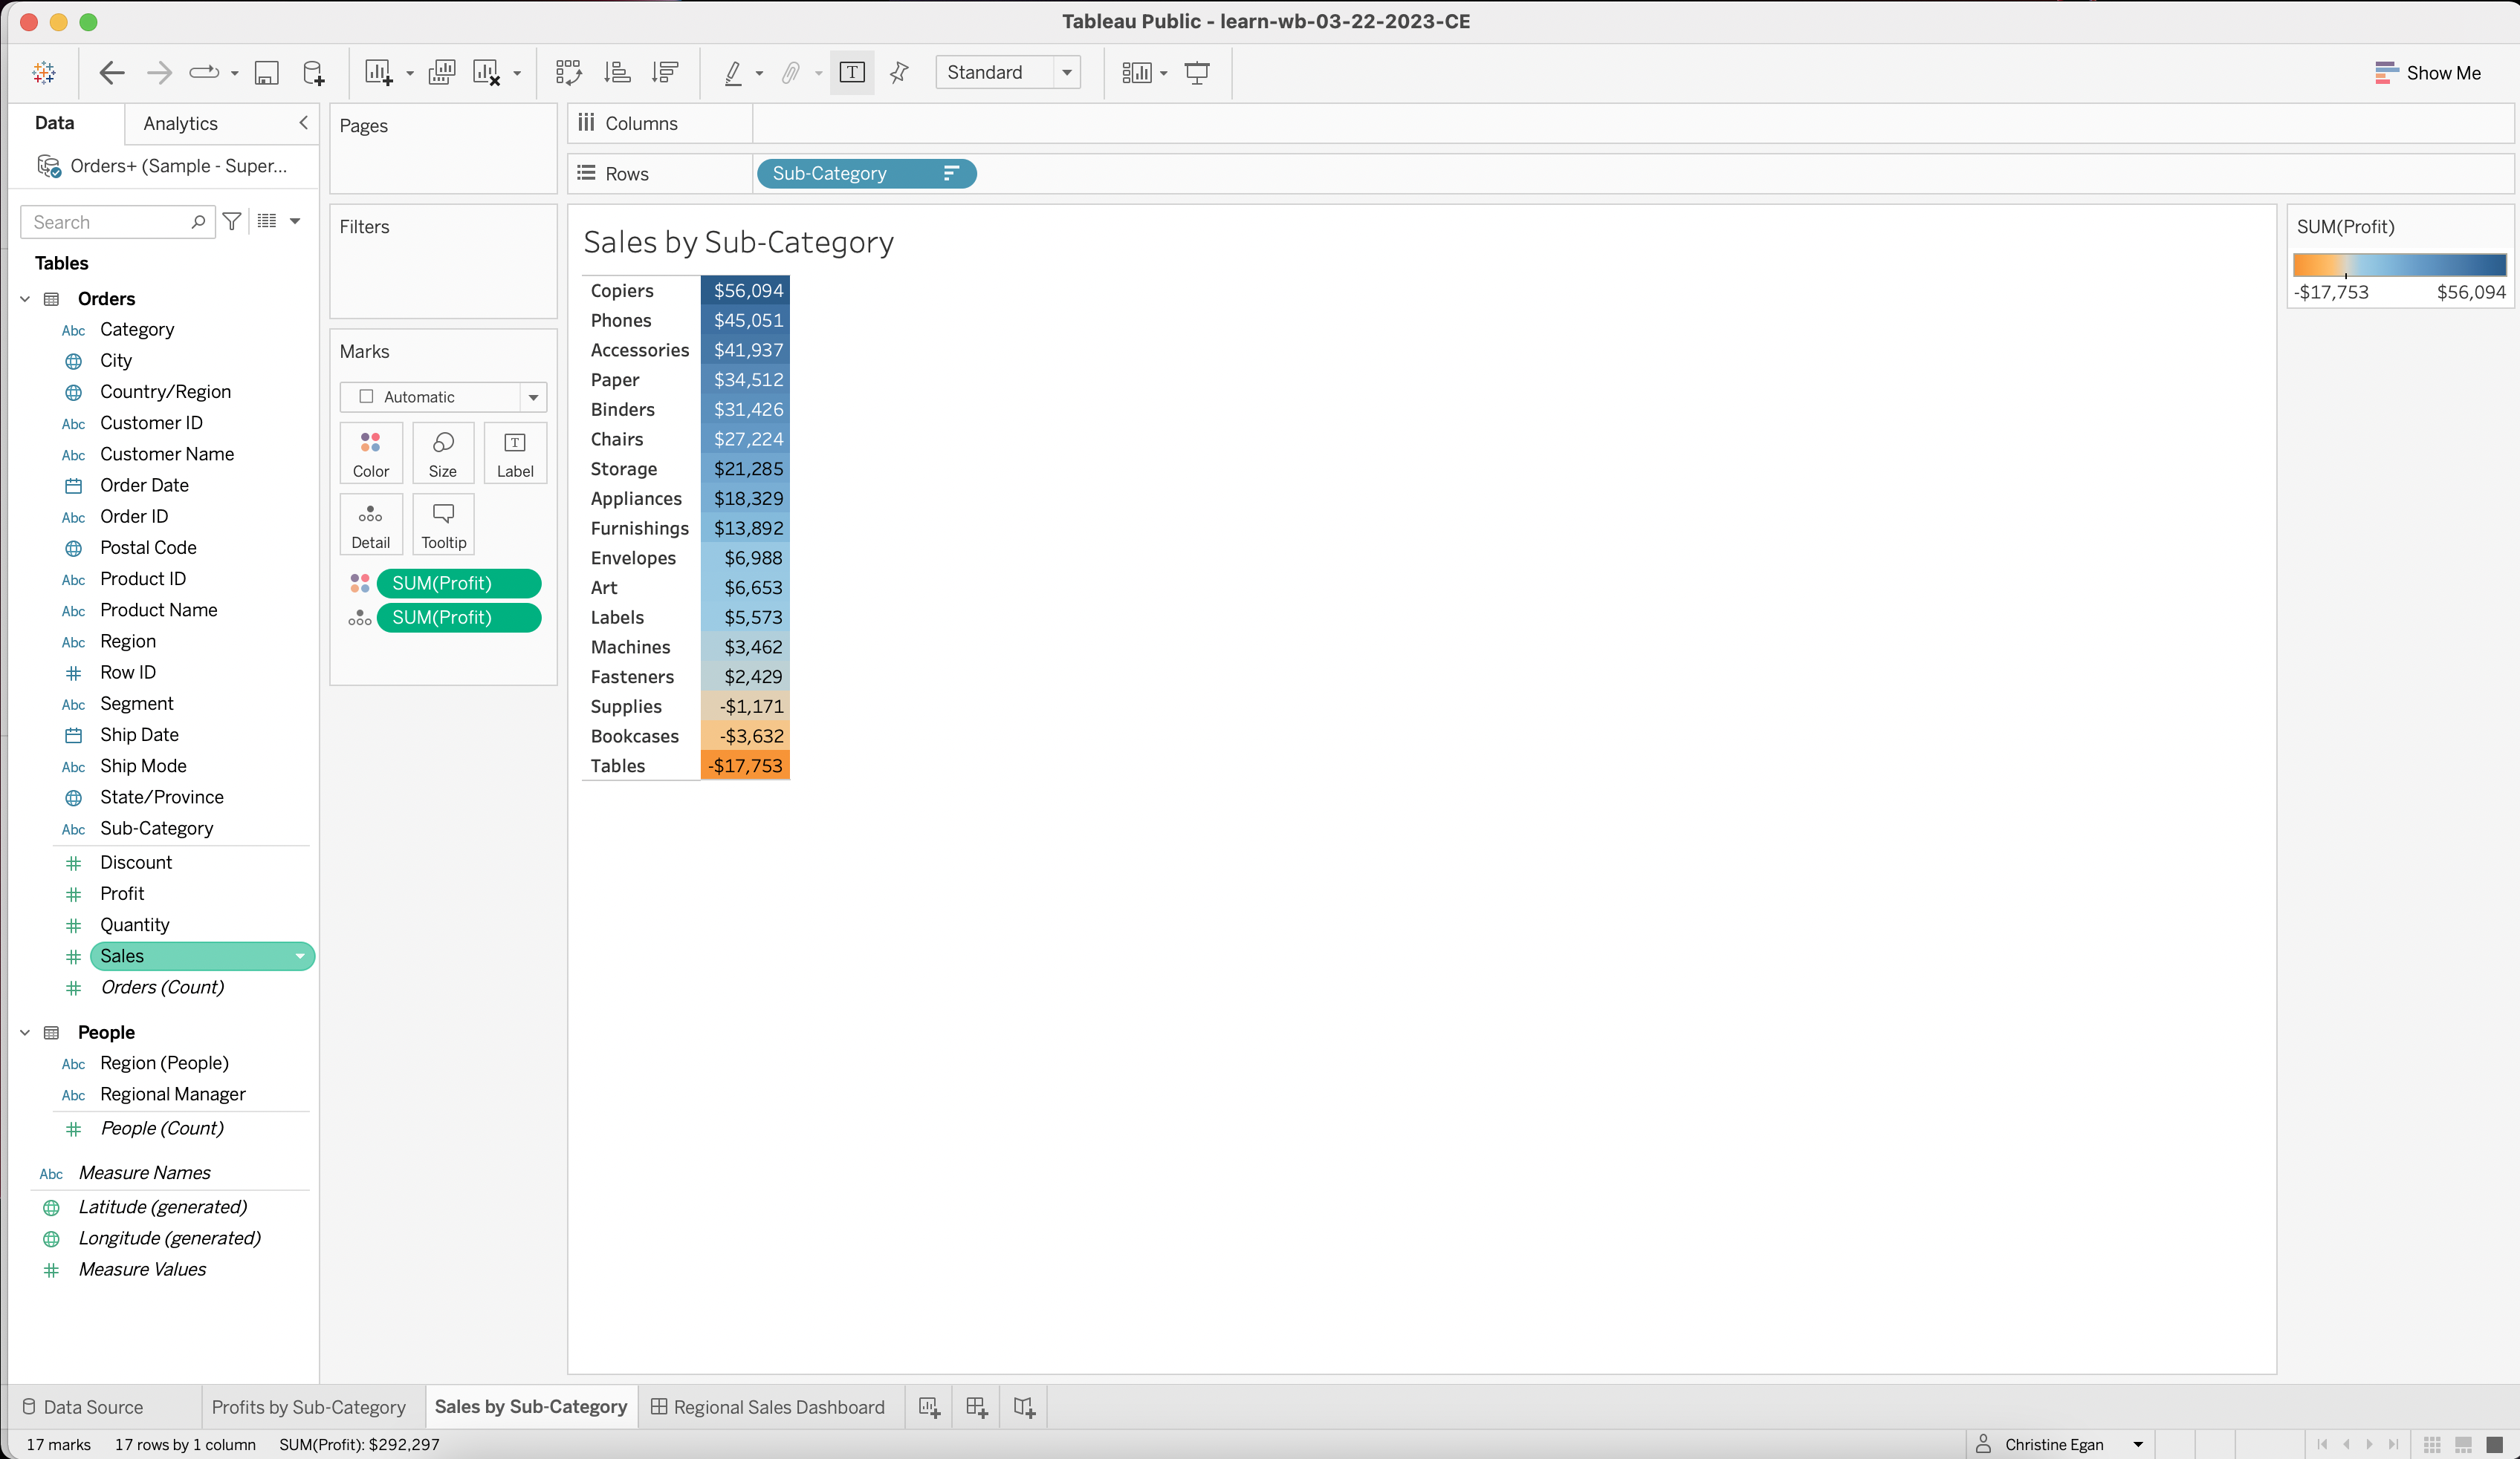Viewport: 2520px width, 1459px height.
Task: Collapse the side pane with chevron
Action: pyautogui.click(x=303, y=122)
